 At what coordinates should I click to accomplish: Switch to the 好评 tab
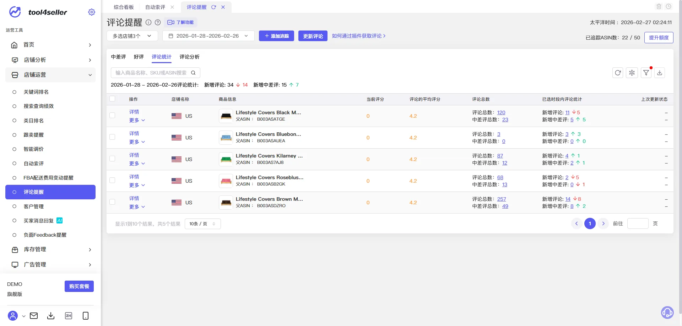[139, 57]
